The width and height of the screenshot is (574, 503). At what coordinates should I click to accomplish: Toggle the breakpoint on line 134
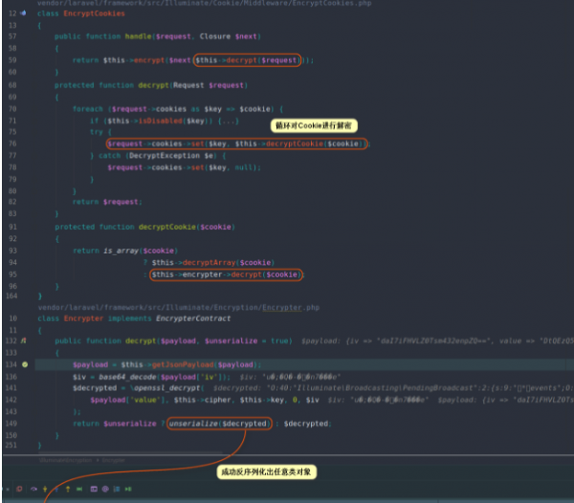25,364
